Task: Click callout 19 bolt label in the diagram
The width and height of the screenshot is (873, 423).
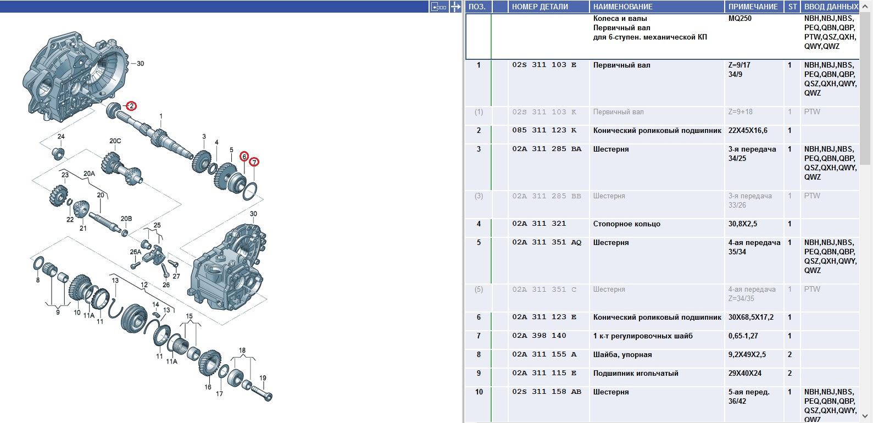Action: 263,378
